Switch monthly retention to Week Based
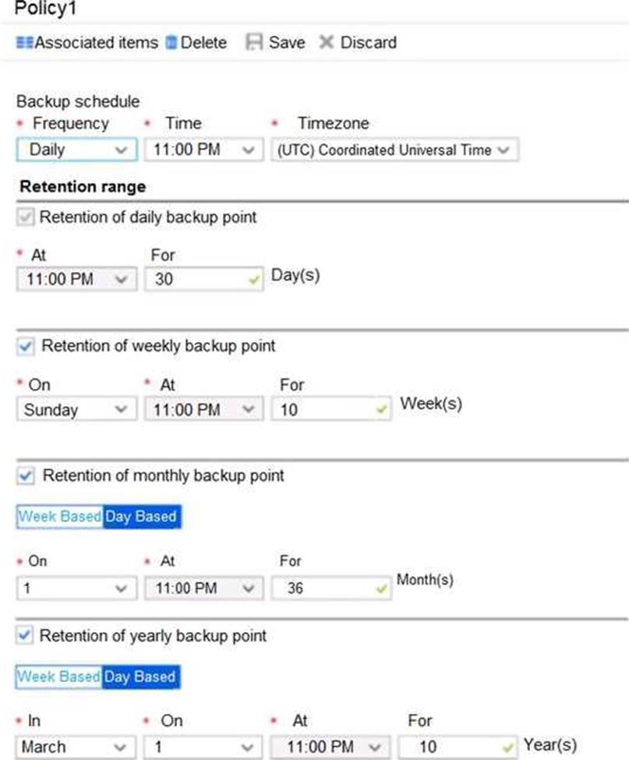Viewport: 629px width, 760px height. click(60, 516)
